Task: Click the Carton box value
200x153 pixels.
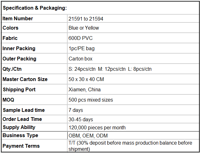Action: click(81, 59)
